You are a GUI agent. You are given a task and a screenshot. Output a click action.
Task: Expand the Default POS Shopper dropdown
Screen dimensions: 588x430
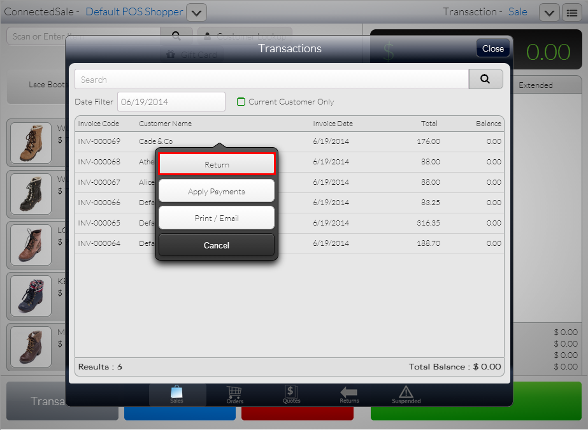(196, 13)
